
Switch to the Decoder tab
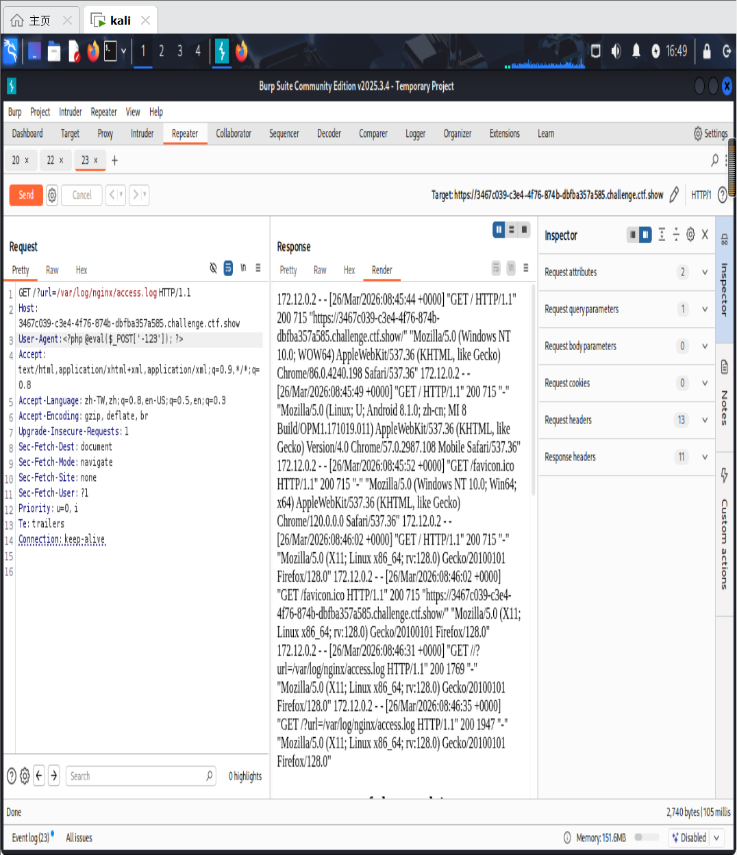329,134
